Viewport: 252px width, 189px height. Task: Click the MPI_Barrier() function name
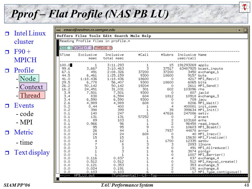click(212, 155)
